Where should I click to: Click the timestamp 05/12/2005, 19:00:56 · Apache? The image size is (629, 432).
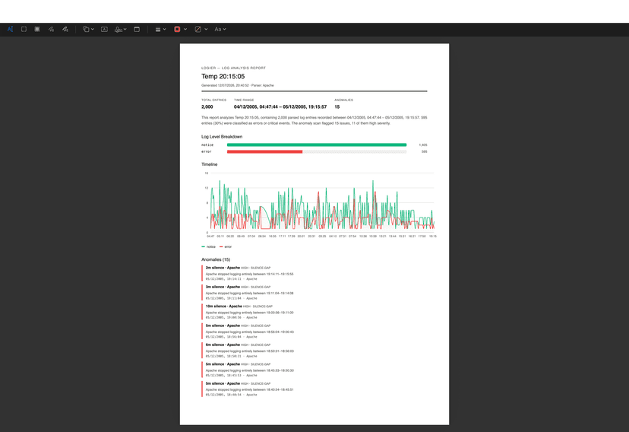(232, 317)
